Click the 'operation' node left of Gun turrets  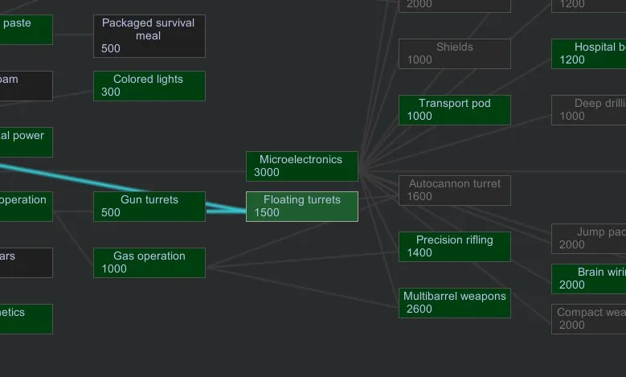26,207
